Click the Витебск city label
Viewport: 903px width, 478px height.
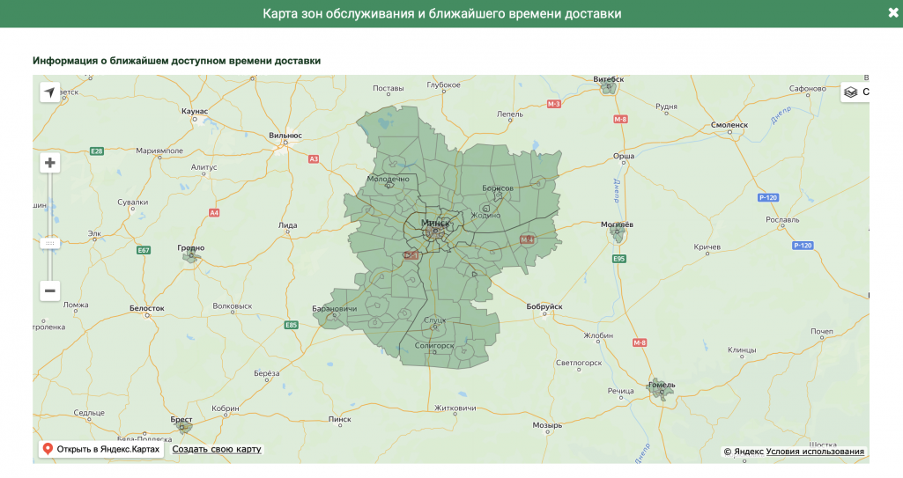[x=609, y=79]
